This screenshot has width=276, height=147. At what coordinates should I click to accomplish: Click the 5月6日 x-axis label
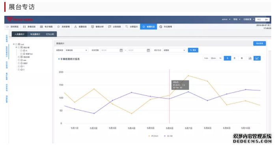[170, 128]
